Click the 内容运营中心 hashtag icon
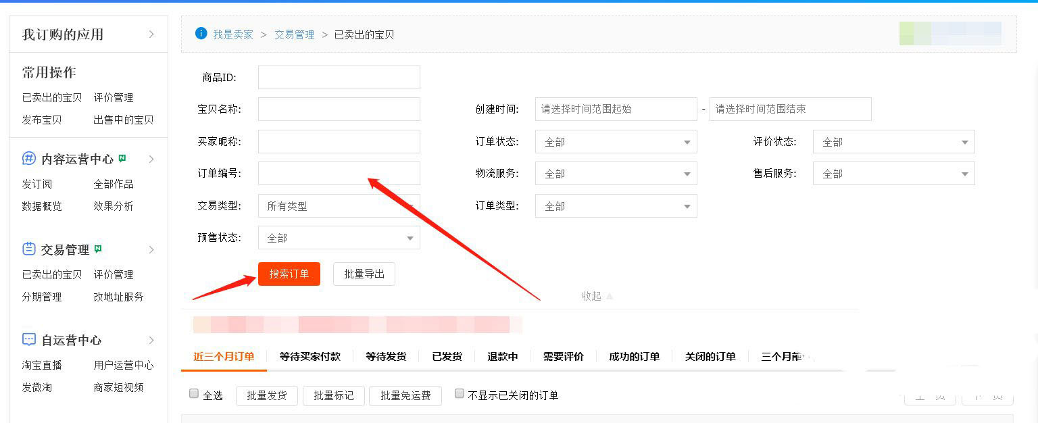 pos(29,158)
